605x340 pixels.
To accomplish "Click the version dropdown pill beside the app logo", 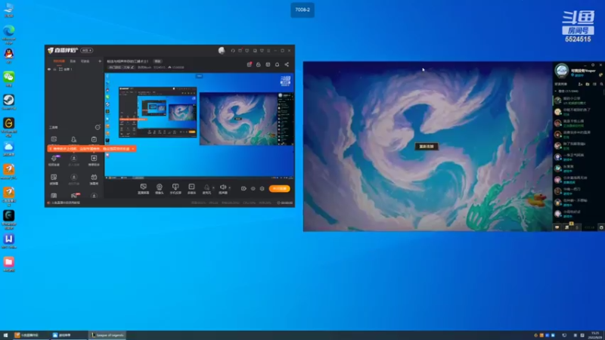I will (87, 51).
